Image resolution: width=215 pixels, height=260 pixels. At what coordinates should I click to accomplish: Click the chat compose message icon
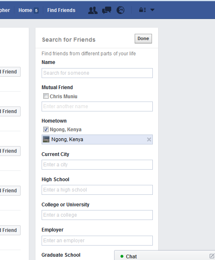tap(212, 256)
